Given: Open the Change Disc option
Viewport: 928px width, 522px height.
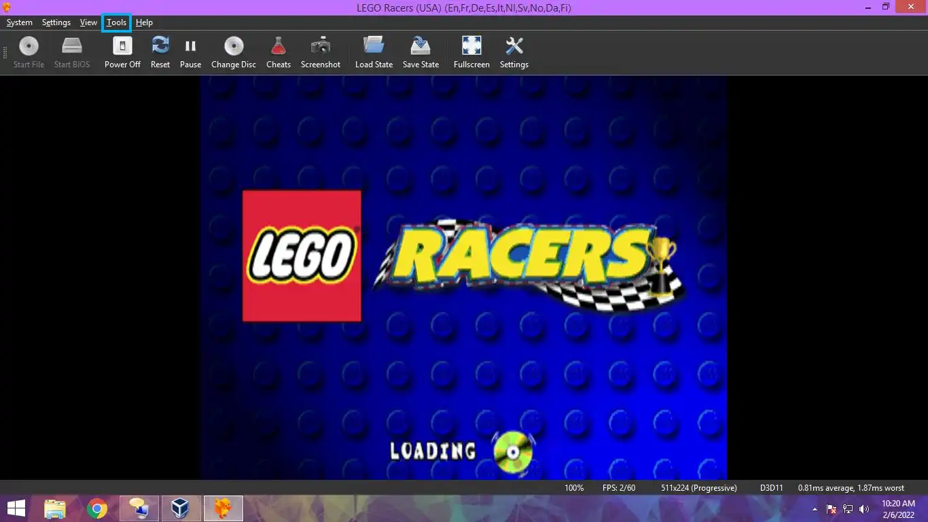Looking at the screenshot, I should point(234,53).
